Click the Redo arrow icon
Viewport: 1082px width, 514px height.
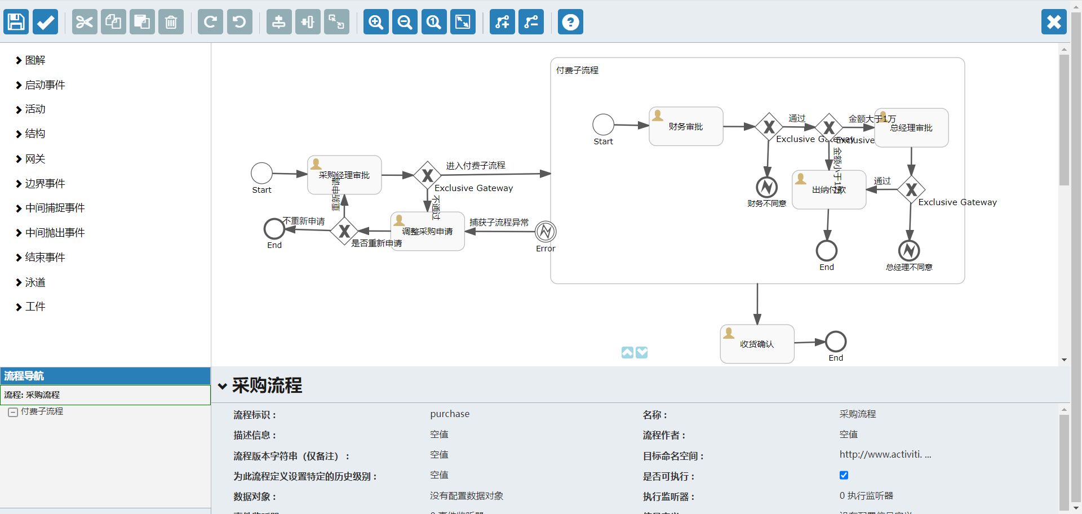click(210, 22)
